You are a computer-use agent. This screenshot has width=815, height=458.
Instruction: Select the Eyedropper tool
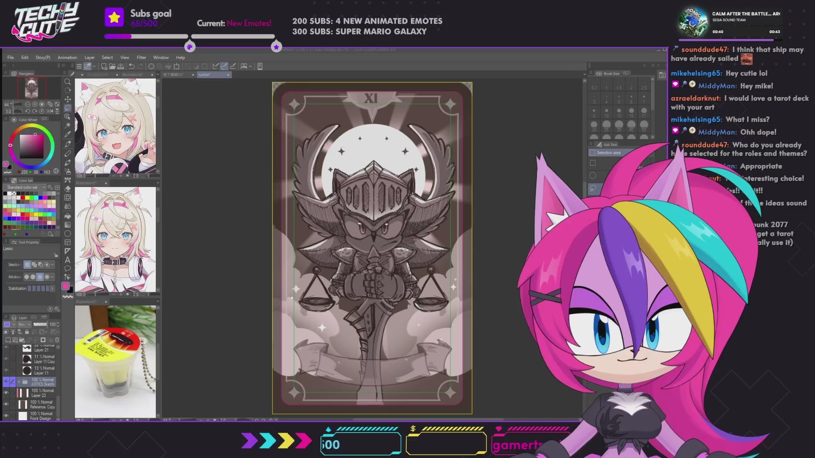[67, 134]
